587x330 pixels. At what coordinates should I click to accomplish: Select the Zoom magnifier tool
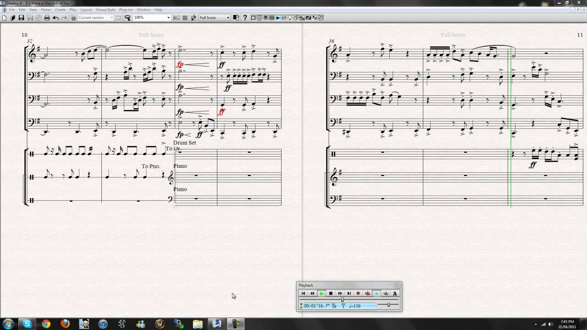[x=127, y=18]
